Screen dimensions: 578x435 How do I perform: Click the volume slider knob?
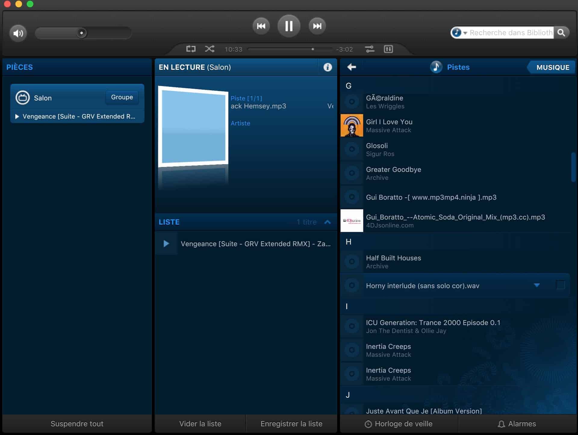click(81, 33)
